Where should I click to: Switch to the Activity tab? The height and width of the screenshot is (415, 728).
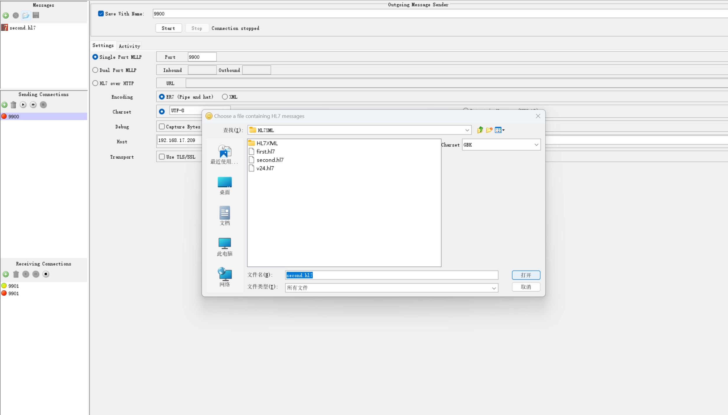(x=129, y=46)
